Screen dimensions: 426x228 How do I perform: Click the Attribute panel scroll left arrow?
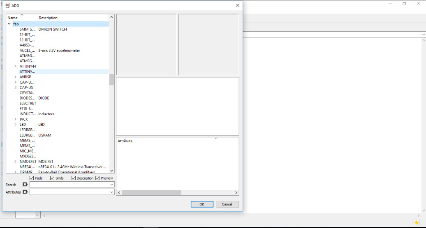[x=119, y=192]
